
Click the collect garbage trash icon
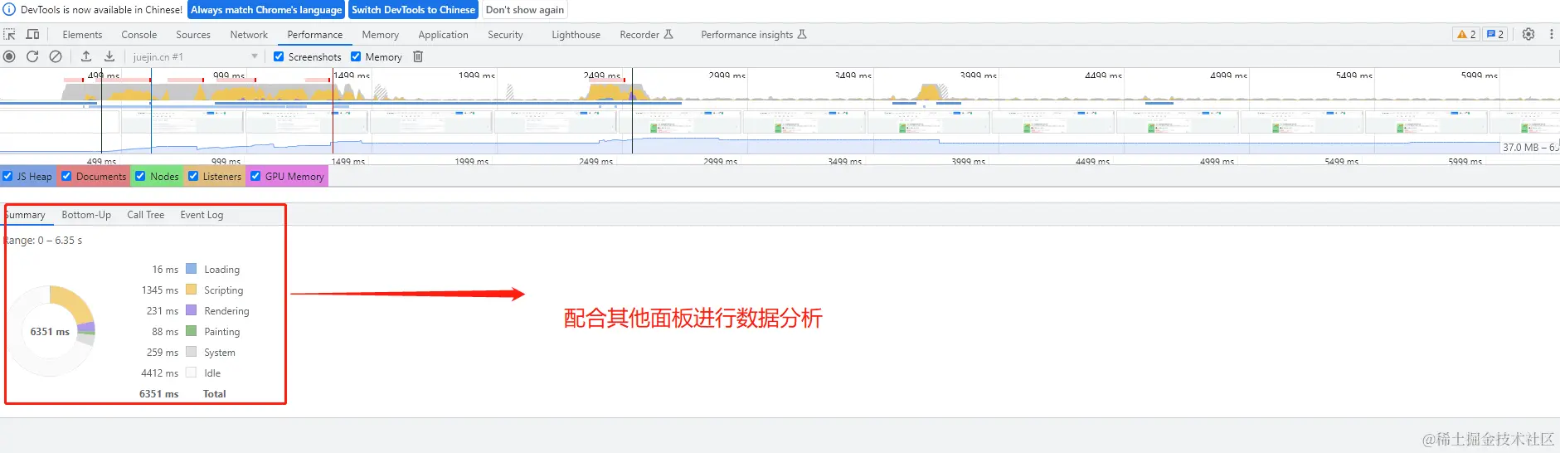pos(418,56)
